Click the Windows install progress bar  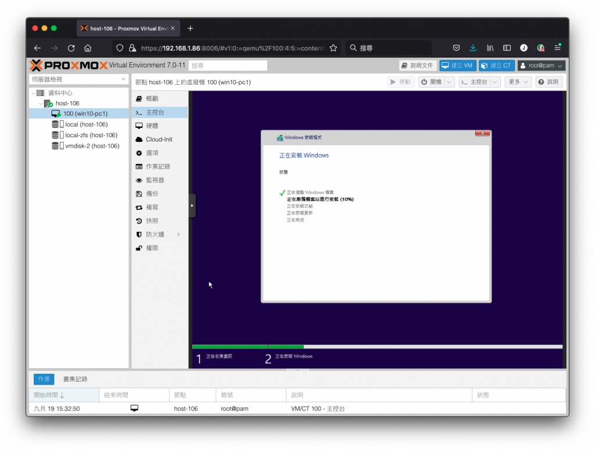click(377, 346)
